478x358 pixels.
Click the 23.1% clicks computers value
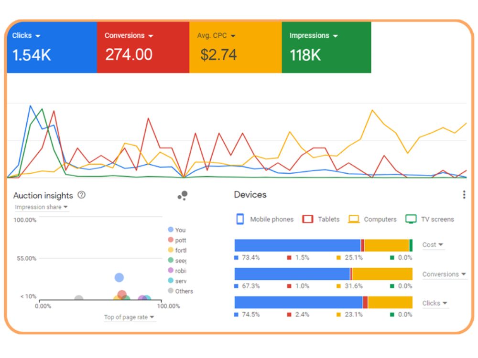[x=354, y=315]
